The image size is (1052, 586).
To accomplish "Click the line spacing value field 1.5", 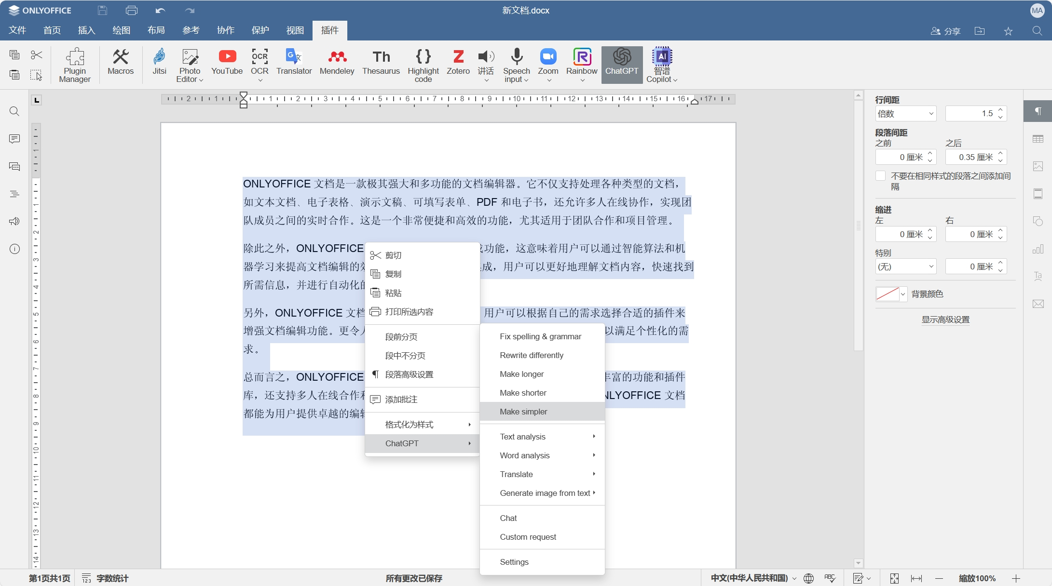I will (970, 114).
